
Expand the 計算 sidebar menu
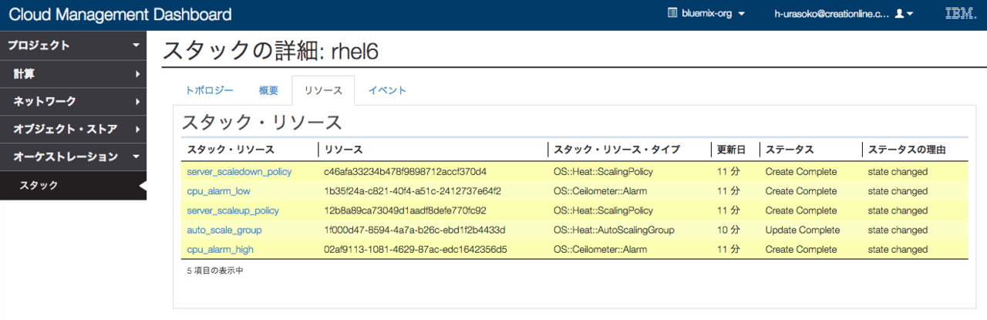point(73,74)
